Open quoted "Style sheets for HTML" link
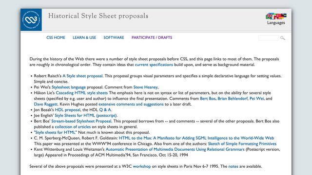This screenshot has width=312, height=175. click(x=55, y=132)
